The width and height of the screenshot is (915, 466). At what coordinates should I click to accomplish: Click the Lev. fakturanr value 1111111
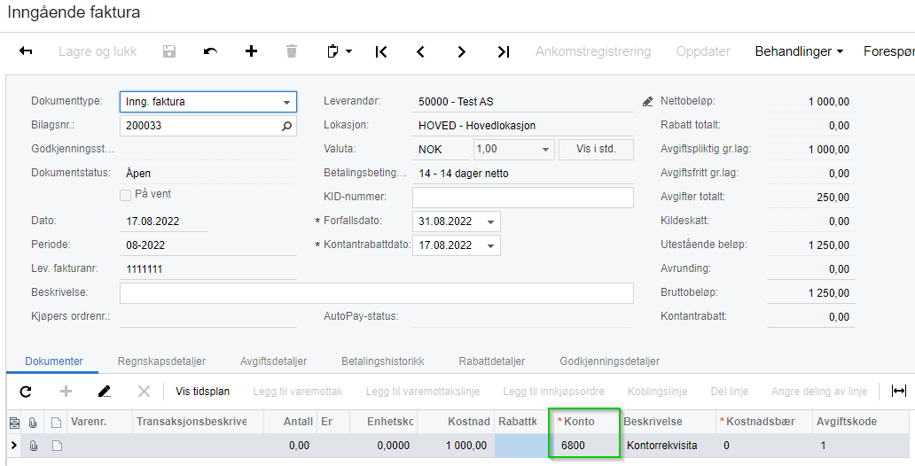[x=145, y=268]
